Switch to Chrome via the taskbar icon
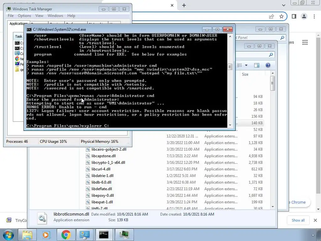Viewport: 321px width, 241px height. [66, 235]
